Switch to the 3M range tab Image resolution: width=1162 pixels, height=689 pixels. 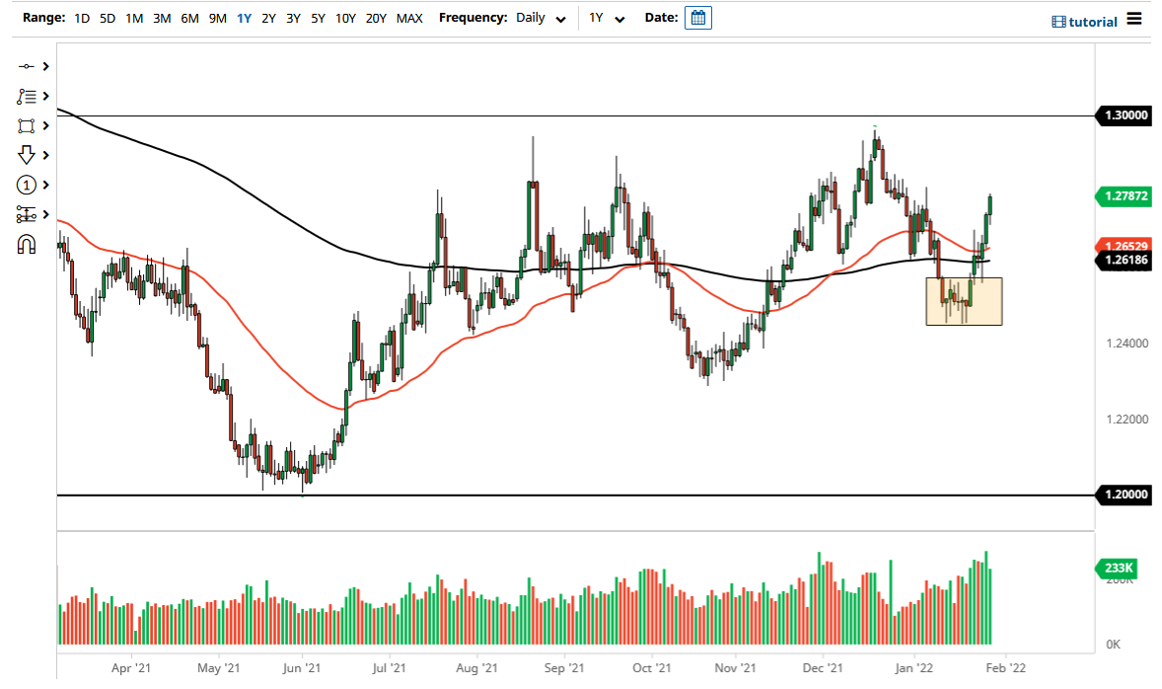point(162,18)
